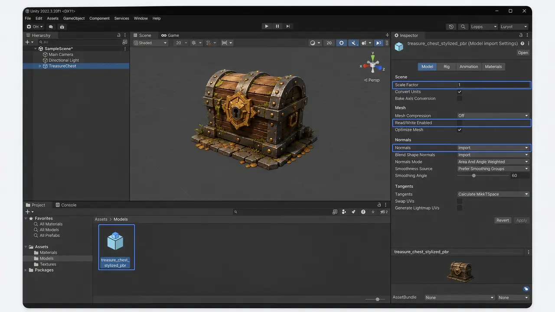Open the Lopps layers dropdown
Image resolution: width=555 pixels, height=312 pixels.
coord(484,27)
